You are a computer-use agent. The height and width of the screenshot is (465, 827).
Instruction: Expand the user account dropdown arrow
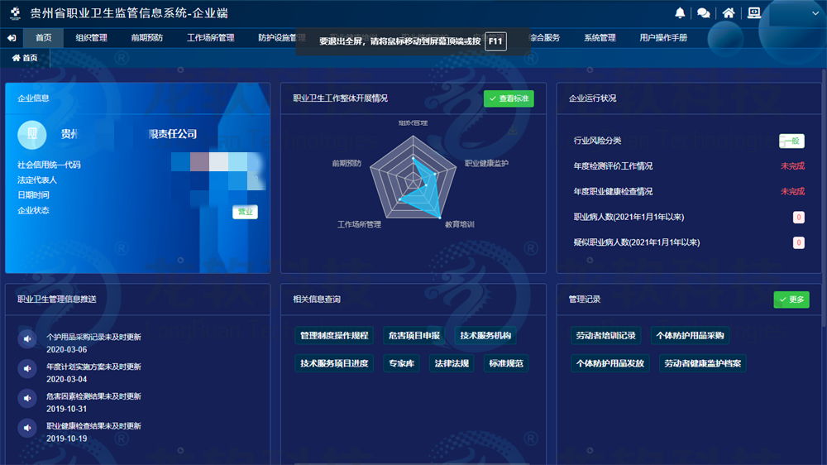814,13
